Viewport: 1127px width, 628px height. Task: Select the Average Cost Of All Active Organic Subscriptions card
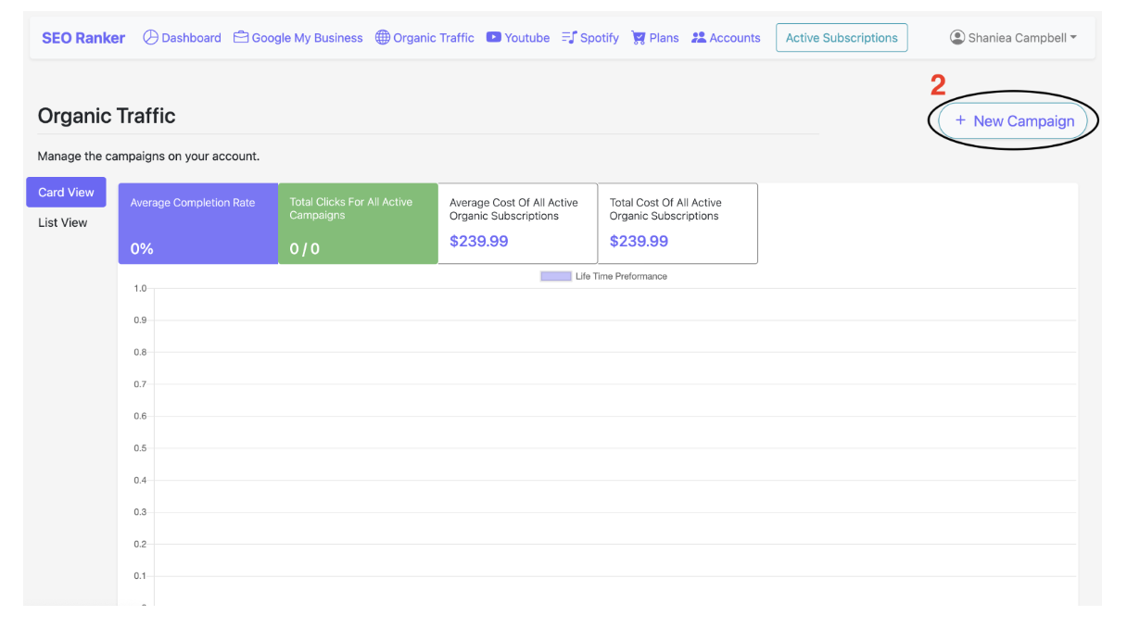coord(518,223)
